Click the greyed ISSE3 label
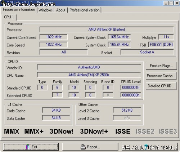This screenshot has width=180, height=152. [167, 131]
